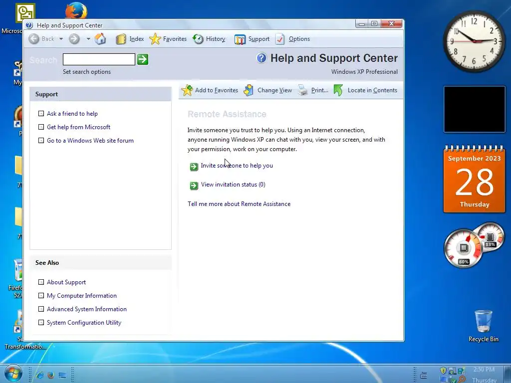Image resolution: width=511 pixels, height=383 pixels.
Task: Open System Configuration Utility
Action: point(84,323)
